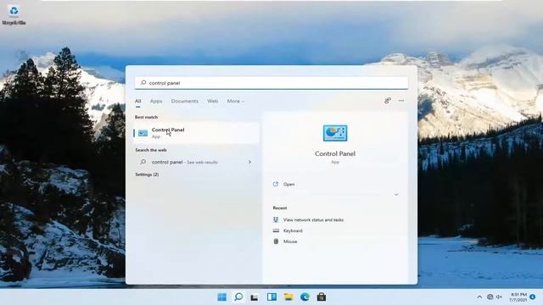Click the Settings (2) heading
This screenshot has width=543, height=305.
(147, 175)
